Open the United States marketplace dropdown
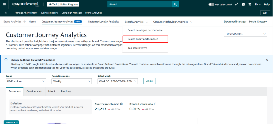Screen dimensions: 273x124 pyautogui.click(x=245, y=34)
